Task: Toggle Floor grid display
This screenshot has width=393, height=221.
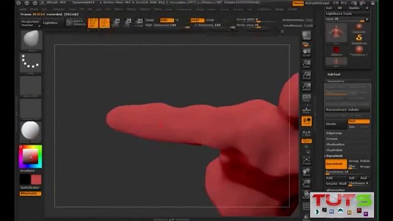Action: (306, 109)
